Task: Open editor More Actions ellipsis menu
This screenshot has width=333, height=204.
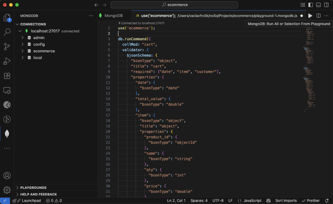Action: [x=326, y=16]
